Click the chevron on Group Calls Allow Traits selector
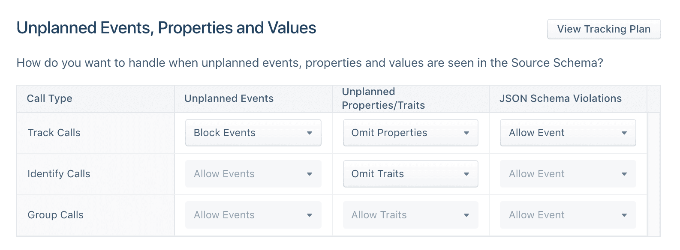This screenshot has width=680, height=250. [x=467, y=215]
